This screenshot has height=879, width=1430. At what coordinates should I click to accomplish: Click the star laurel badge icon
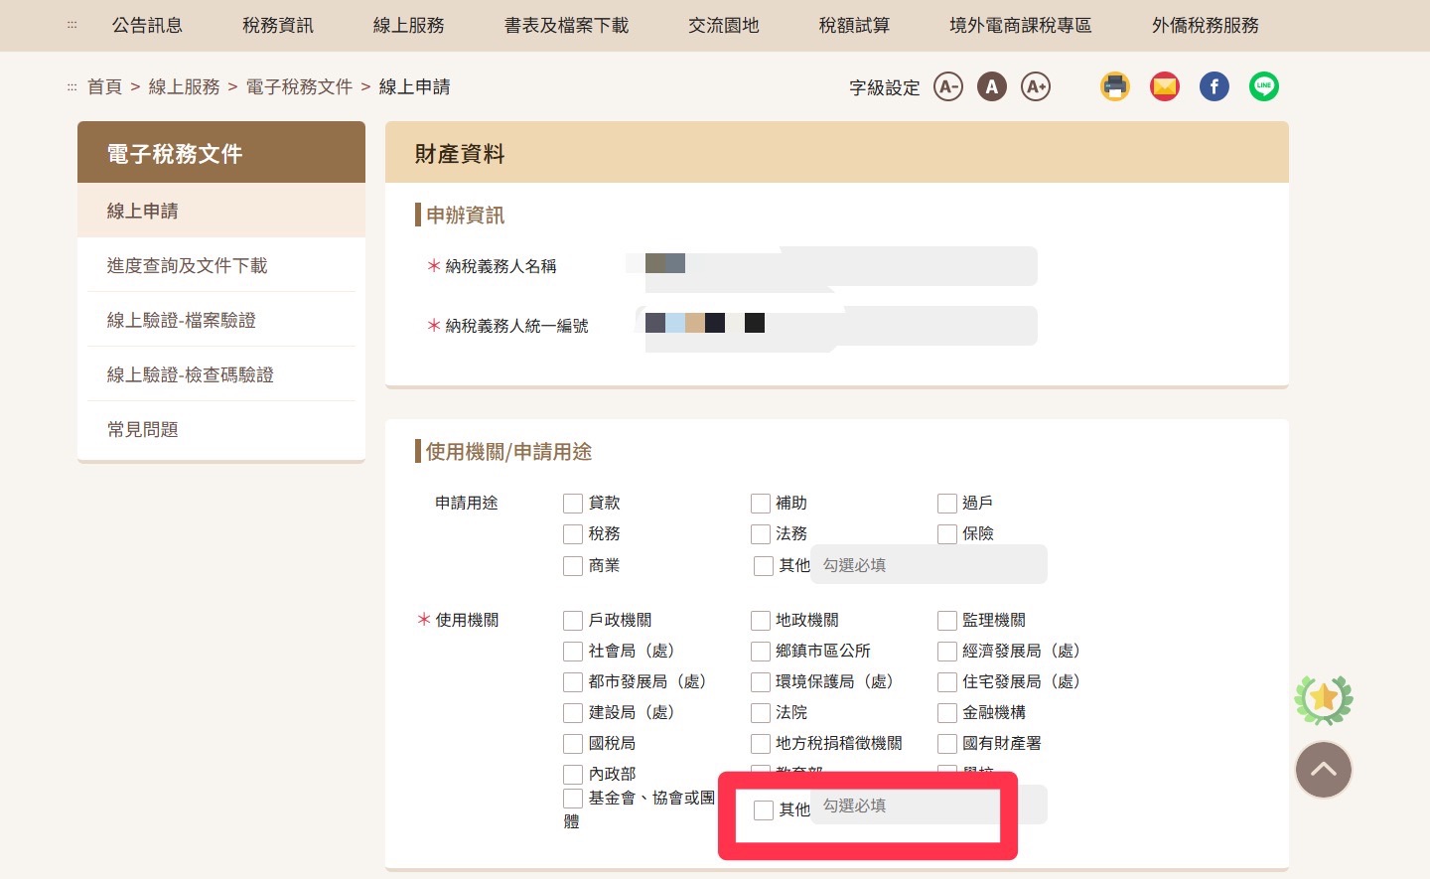tap(1323, 699)
